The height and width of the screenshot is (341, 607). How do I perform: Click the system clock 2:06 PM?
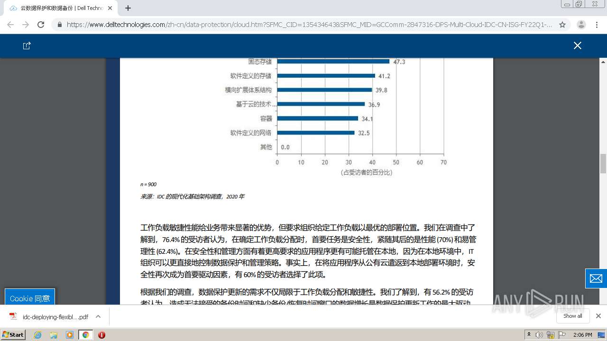pos(583,335)
